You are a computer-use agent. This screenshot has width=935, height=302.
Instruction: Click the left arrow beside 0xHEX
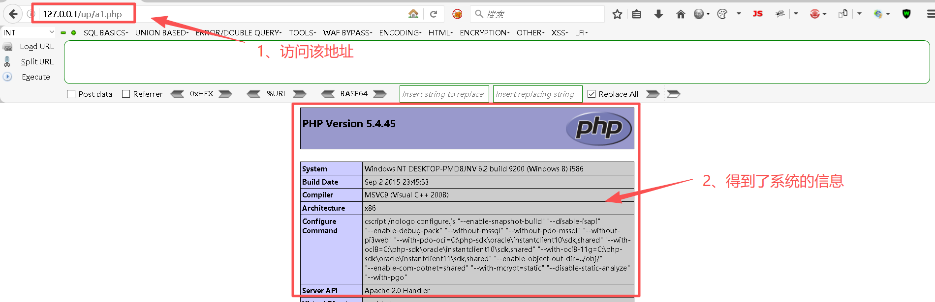[177, 94]
